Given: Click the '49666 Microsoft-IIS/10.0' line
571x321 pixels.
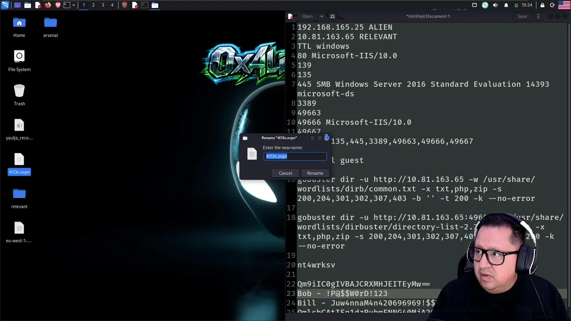Looking at the screenshot, I should coord(354,122).
